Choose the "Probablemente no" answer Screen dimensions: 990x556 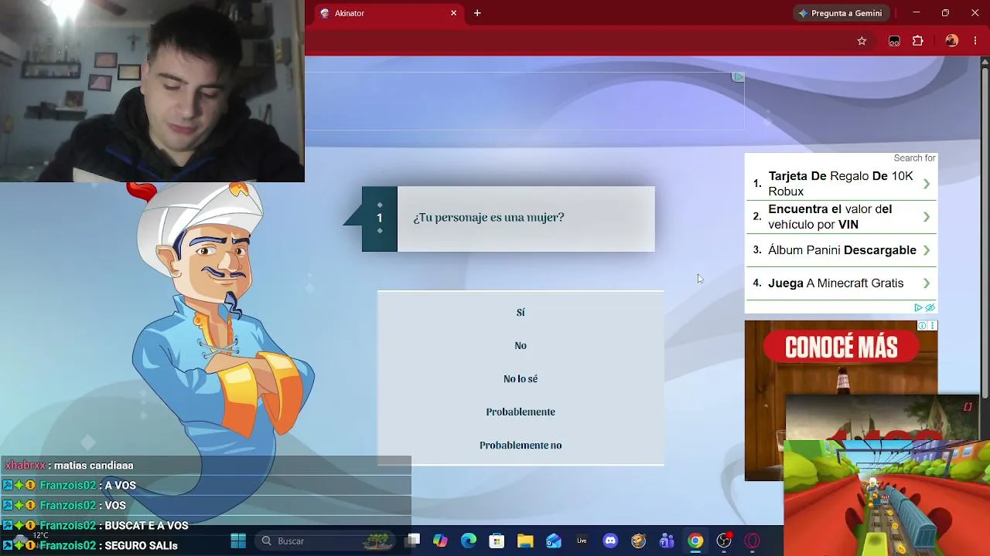tap(521, 446)
